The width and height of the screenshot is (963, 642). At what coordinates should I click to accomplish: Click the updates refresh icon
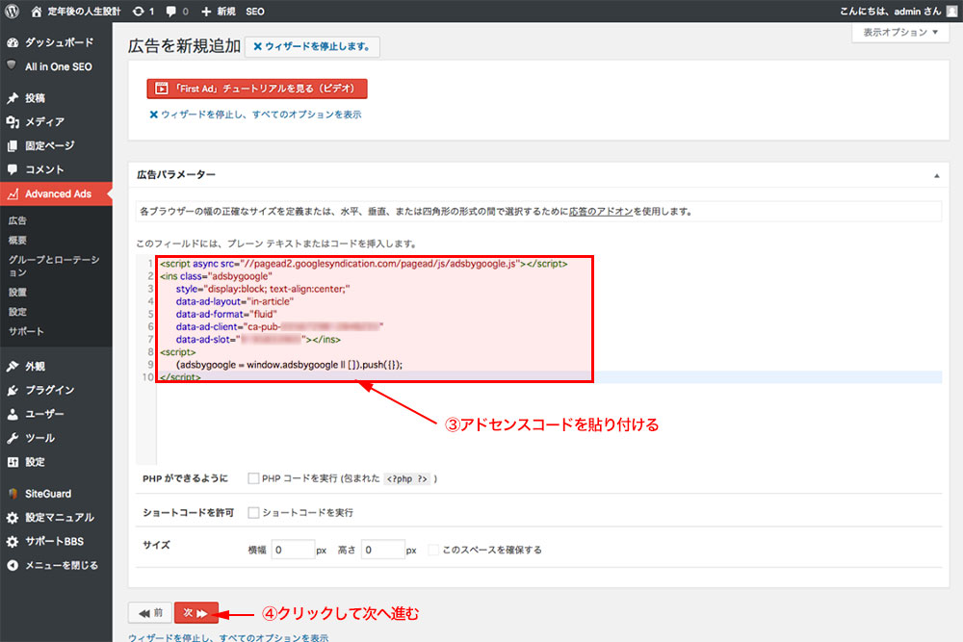coord(138,12)
